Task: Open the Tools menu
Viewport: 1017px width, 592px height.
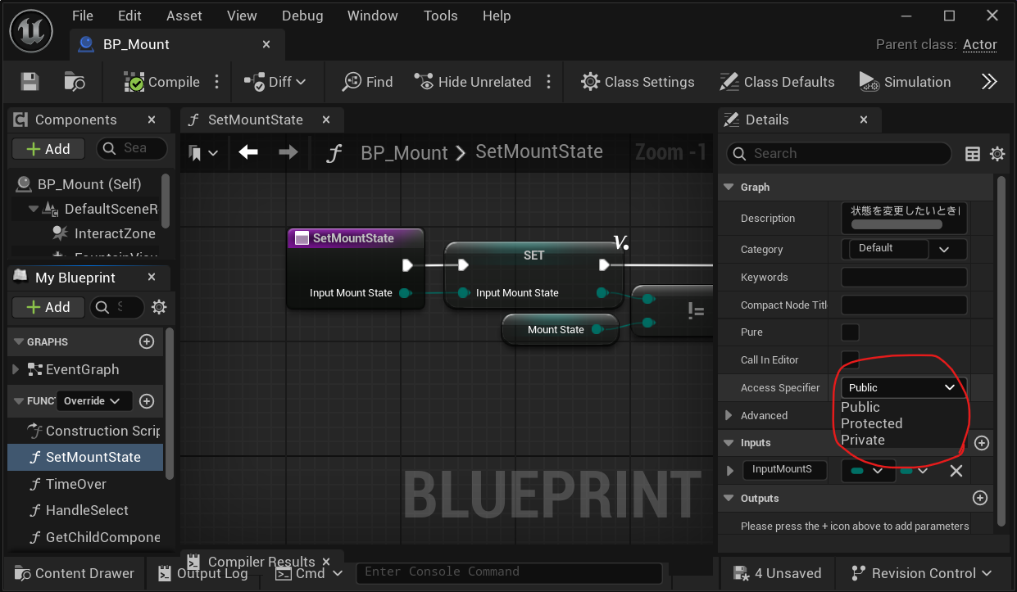Action: pyautogui.click(x=441, y=16)
